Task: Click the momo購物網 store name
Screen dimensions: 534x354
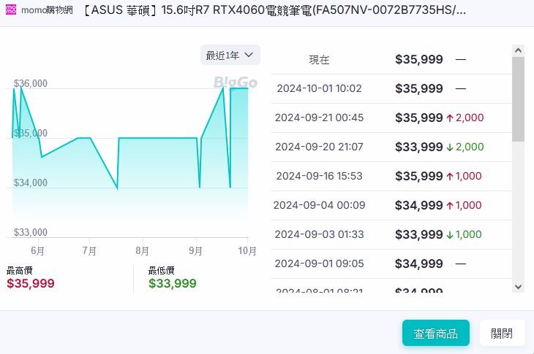Action: pos(47,9)
